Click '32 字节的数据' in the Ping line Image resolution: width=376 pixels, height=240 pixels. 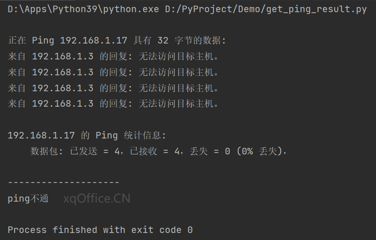pyautogui.click(x=192, y=40)
